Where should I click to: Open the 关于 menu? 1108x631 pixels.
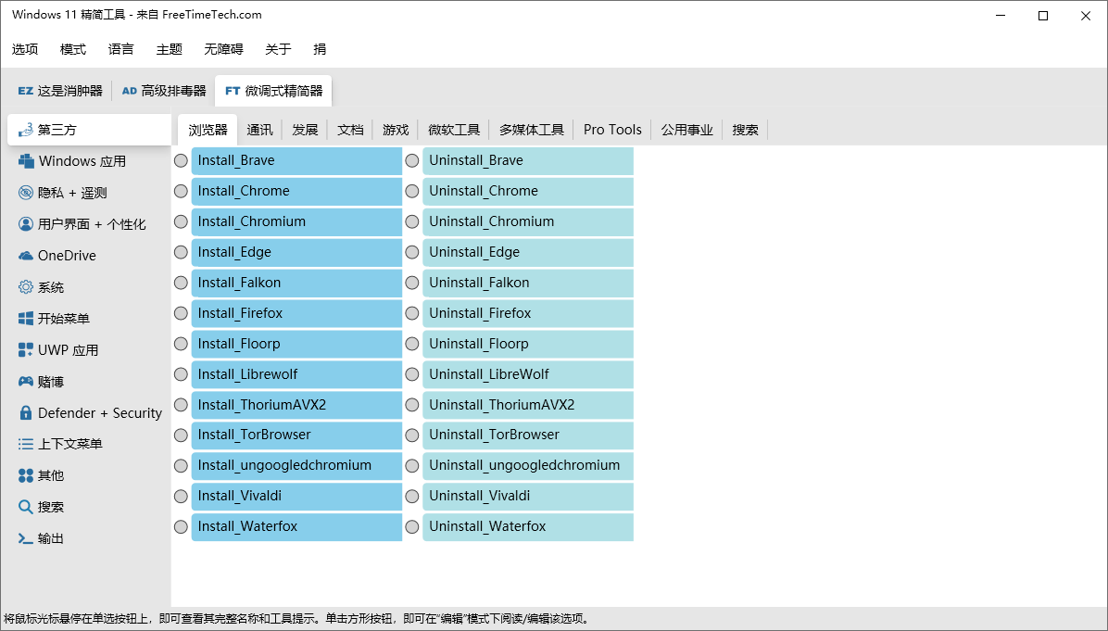pos(278,49)
